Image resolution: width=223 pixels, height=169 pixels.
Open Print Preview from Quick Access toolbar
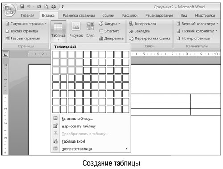[46, 7]
